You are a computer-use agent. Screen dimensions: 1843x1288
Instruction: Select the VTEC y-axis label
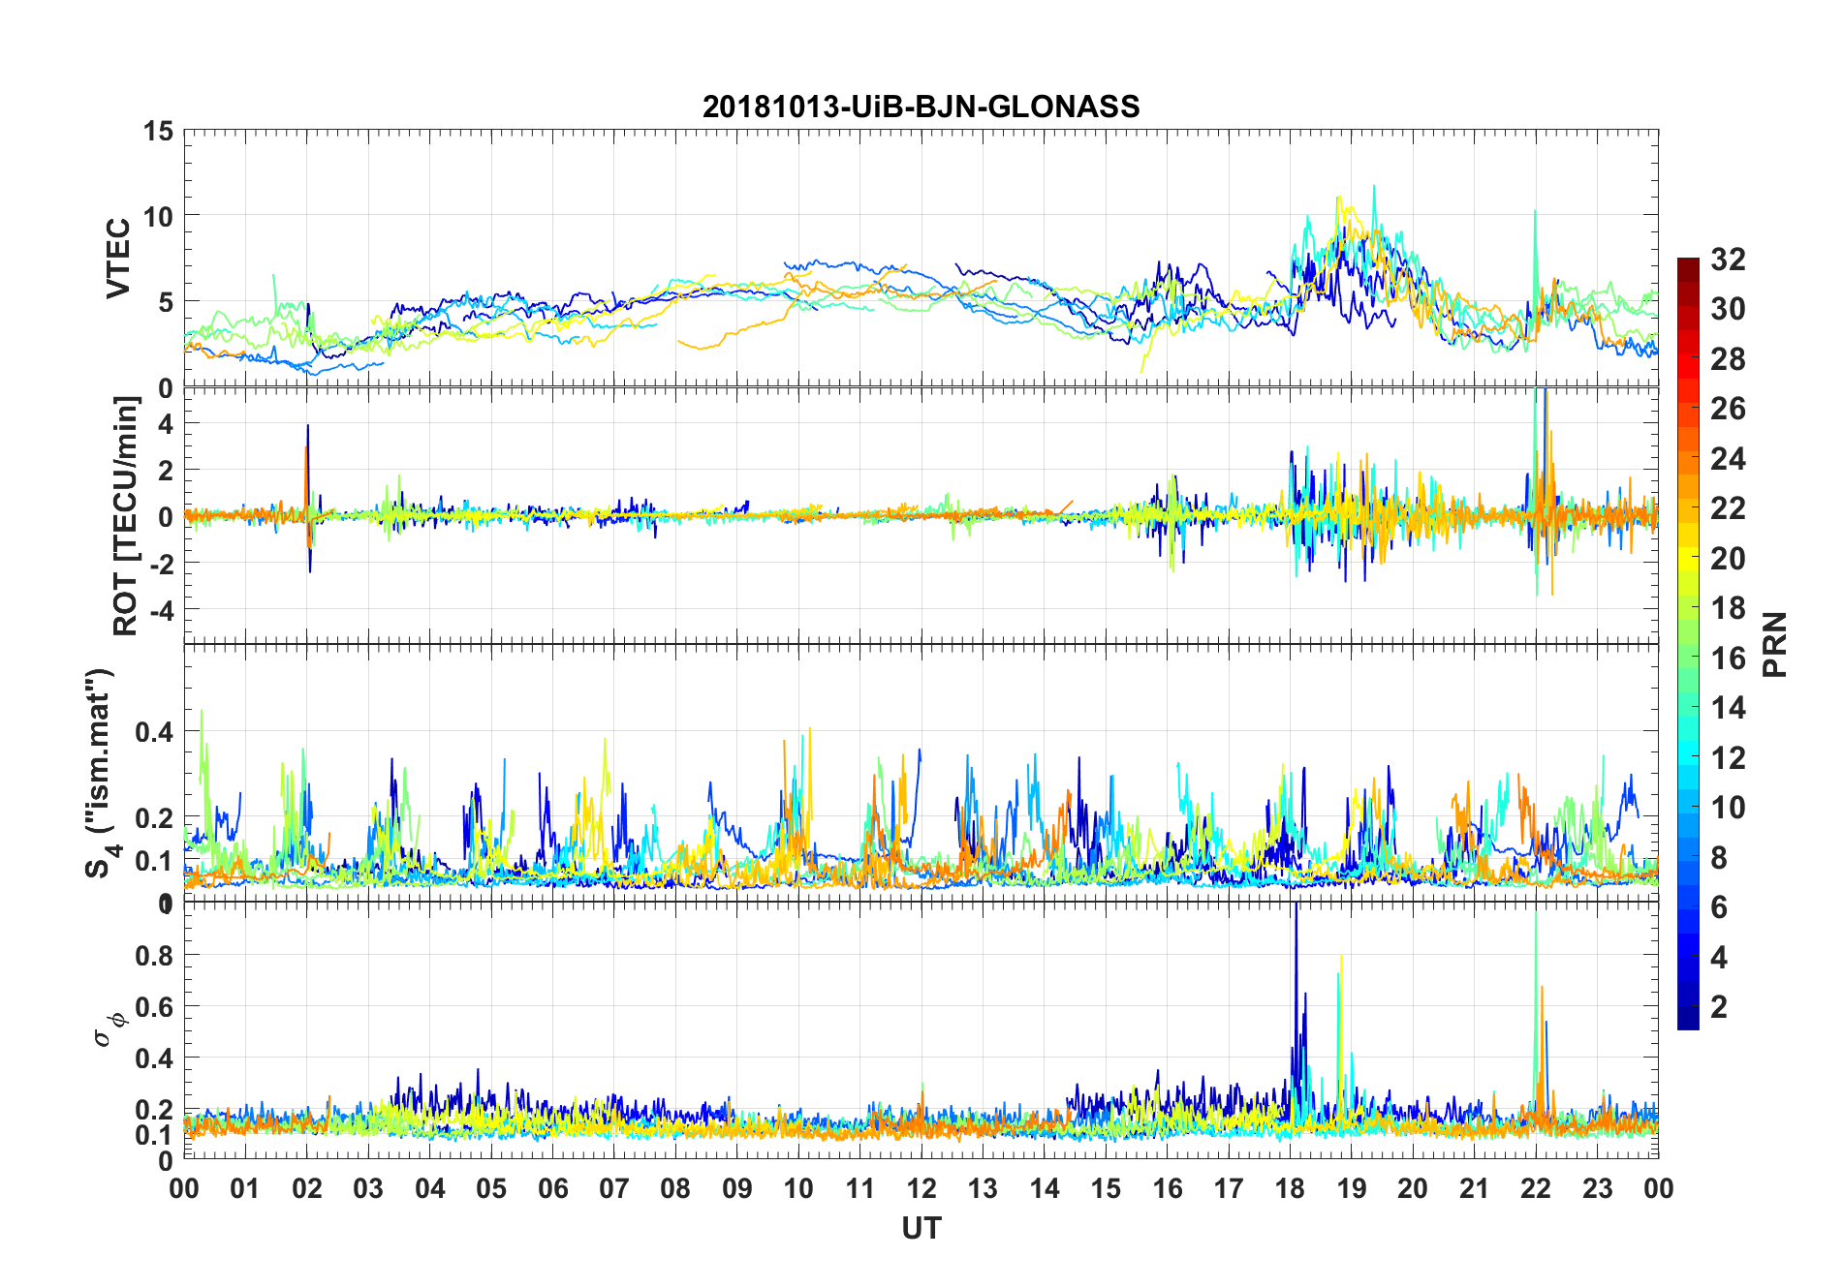coord(118,259)
